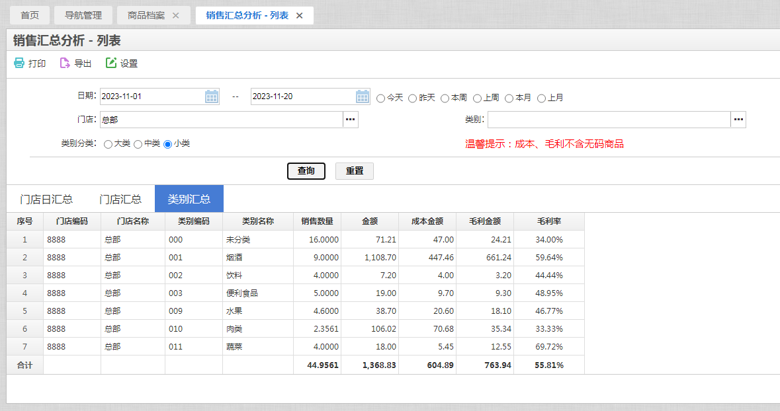The height and width of the screenshot is (411, 780).
Task: Sort by the 成本金额 column header
Action: click(x=427, y=221)
